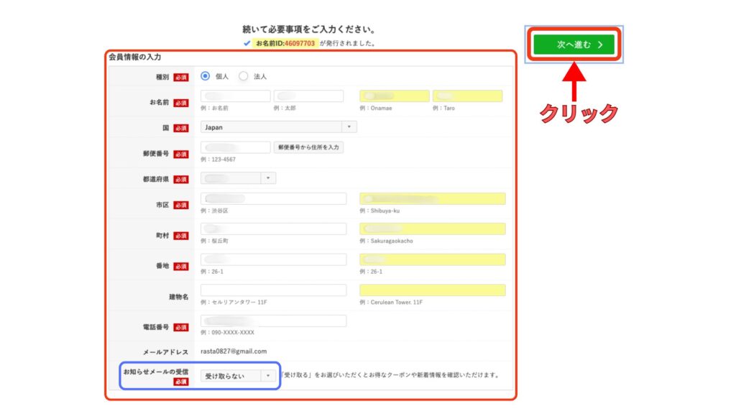Select the 法人 radio button
736x414 pixels.
point(244,76)
